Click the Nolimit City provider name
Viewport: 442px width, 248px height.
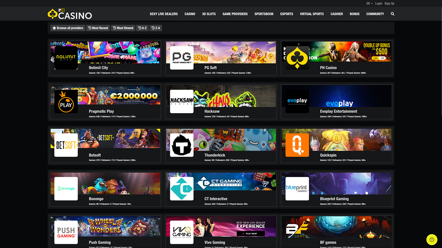pos(98,68)
